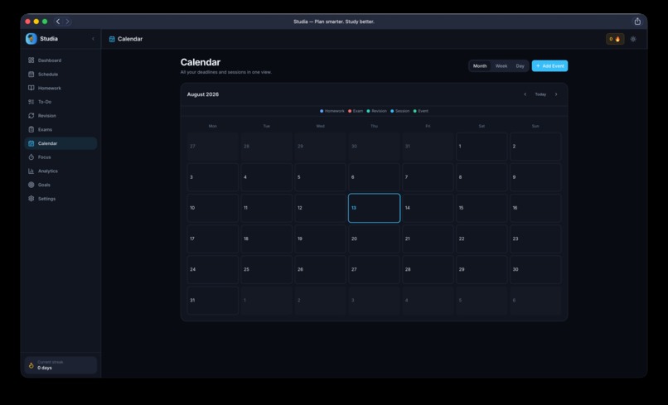Screen dimensions: 668x405
Task: Click the Current streak 0 days card
Action: click(x=61, y=365)
